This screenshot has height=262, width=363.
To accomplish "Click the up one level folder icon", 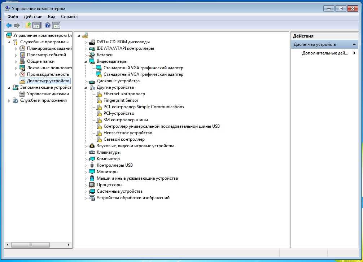I will (x=28, y=25).
